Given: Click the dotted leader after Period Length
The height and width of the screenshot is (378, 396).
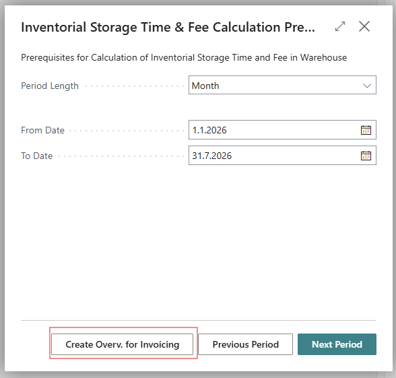Looking at the screenshot, I should point(135,86).
